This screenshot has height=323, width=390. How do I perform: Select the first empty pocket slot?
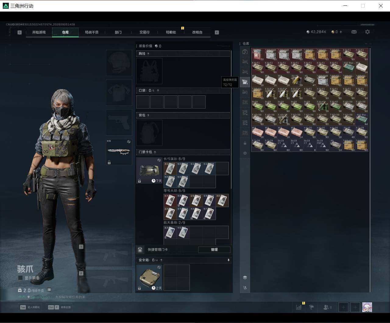(143, 102)
